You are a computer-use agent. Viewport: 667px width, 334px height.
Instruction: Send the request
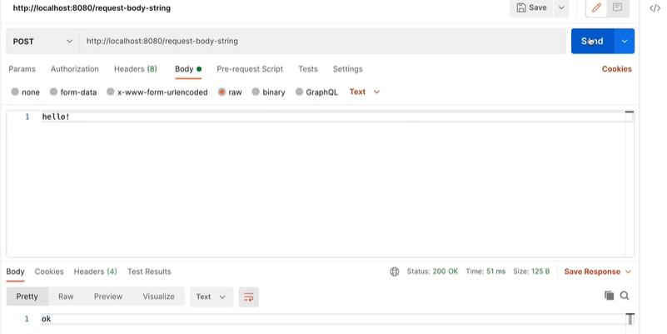pos(593,42)
